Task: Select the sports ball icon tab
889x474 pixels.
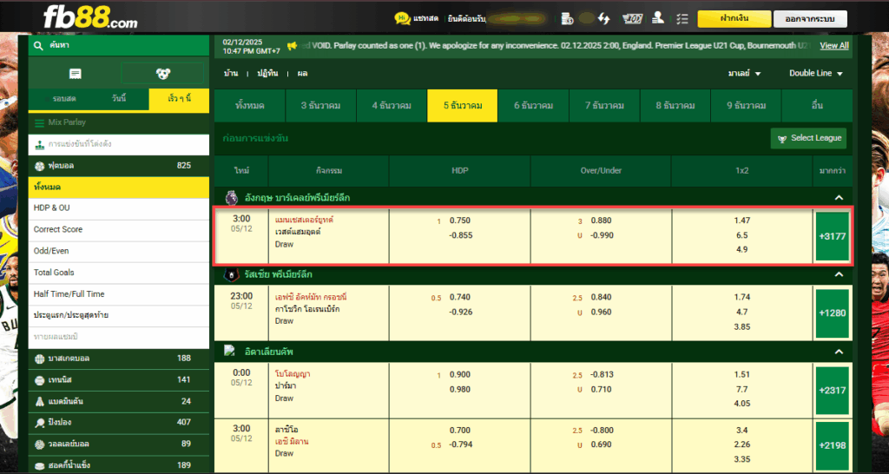Action: (162, 74)
